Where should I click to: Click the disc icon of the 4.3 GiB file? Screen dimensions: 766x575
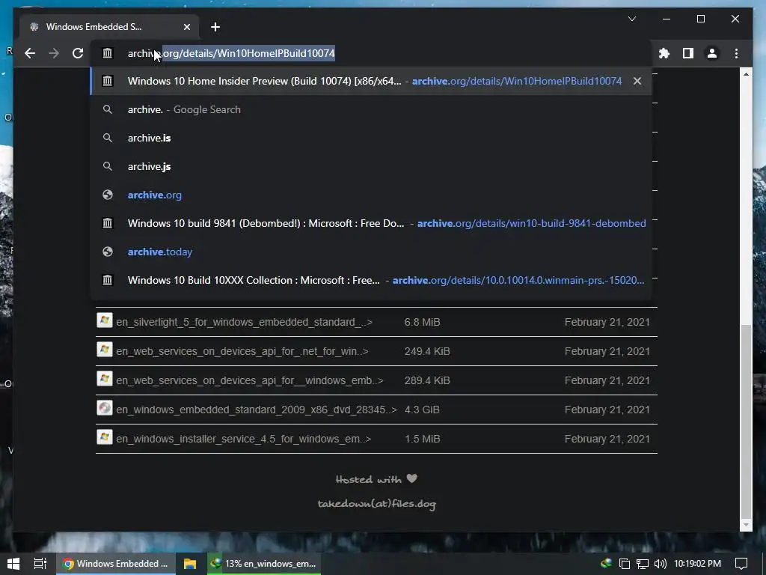pyautogui.click(x=105, y=408)
